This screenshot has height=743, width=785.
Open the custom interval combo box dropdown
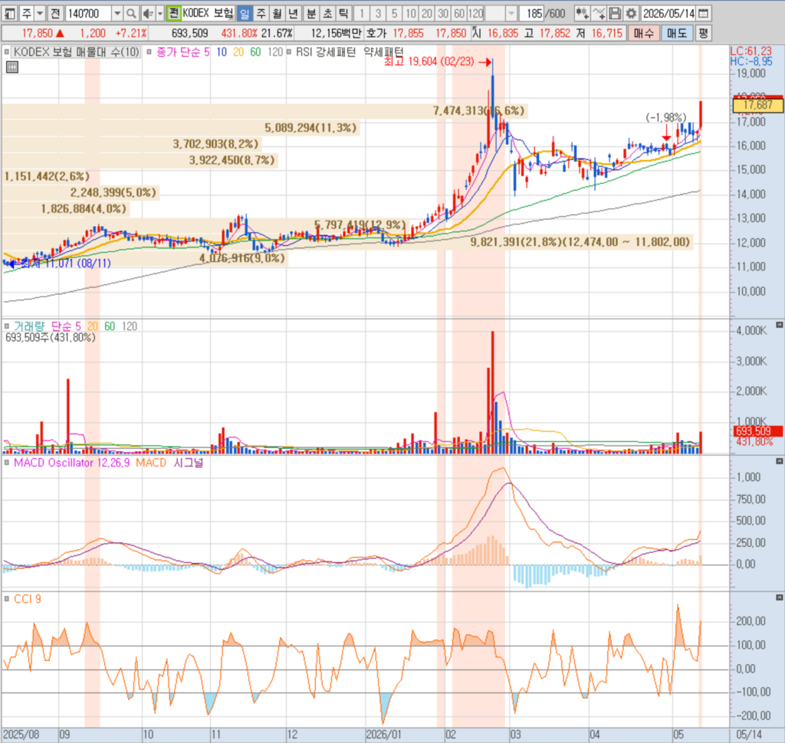511,14
